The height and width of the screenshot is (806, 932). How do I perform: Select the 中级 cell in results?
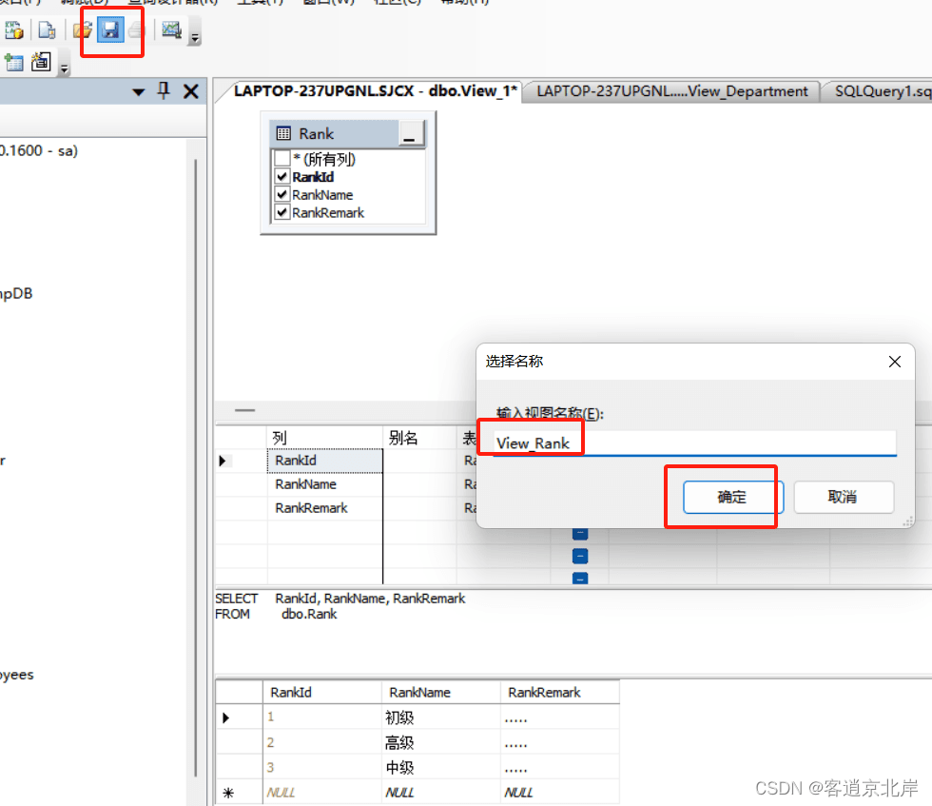tap(441, 767)
